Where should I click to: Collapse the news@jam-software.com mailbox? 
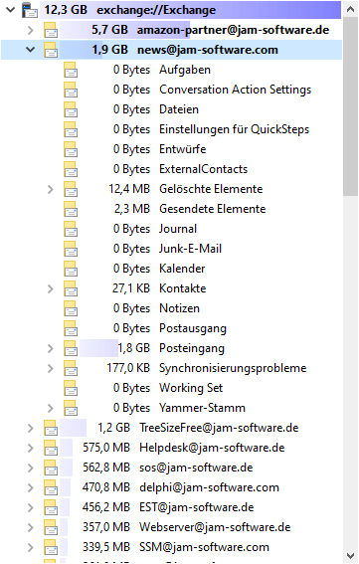[x=31, y=50]
